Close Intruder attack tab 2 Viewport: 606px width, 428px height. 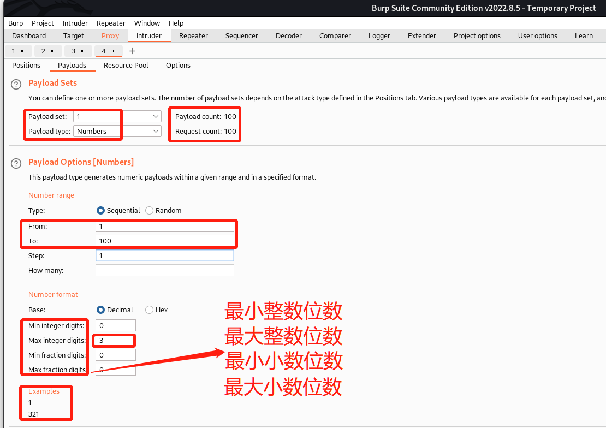point(52,51)
